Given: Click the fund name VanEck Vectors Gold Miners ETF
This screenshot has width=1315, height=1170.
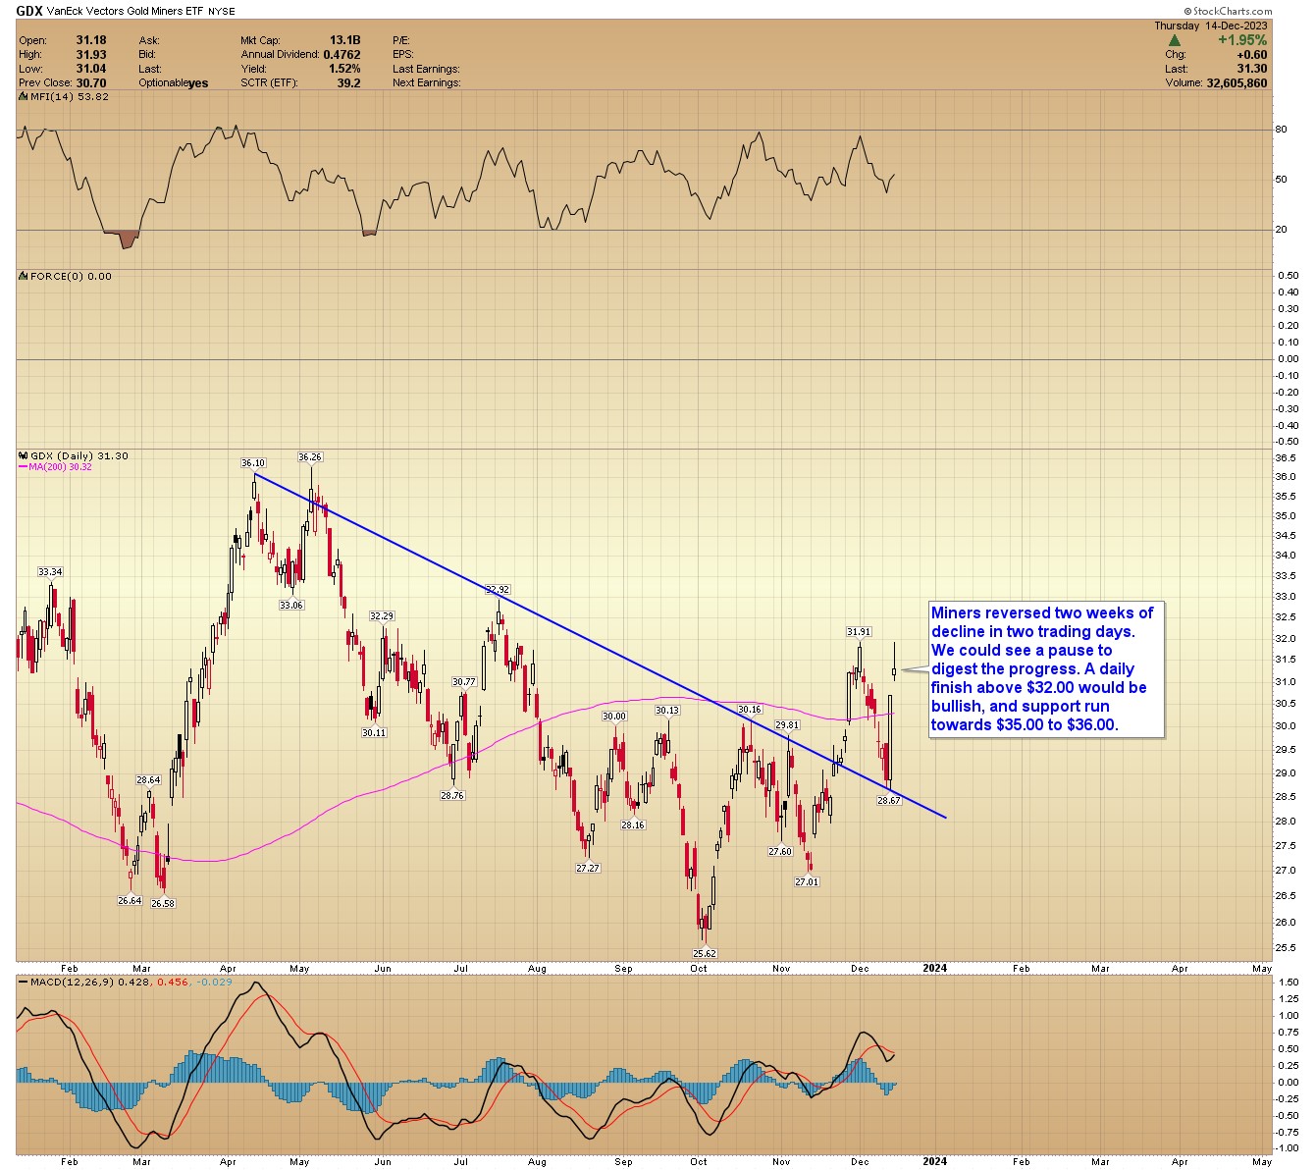Looking at the screenshot, I should coord(125,13).
